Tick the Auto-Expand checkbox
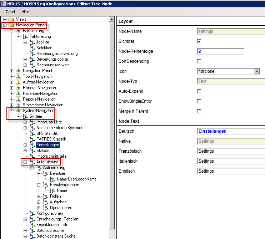Image resolution: width=265 pixels, height=239 pixels. (x=199, y=91)
